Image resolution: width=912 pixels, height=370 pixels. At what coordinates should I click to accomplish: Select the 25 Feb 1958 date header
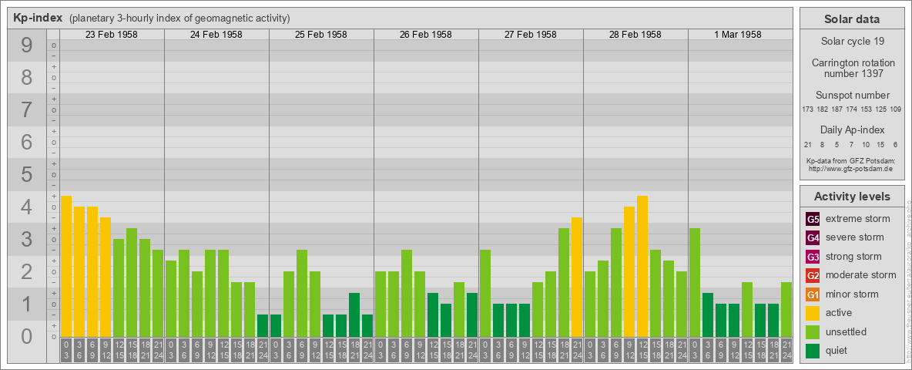pyautogui.click(x=321, y=35)
